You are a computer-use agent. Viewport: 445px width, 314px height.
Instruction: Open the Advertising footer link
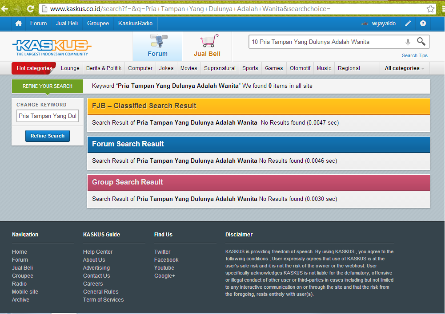click(96, 267)
